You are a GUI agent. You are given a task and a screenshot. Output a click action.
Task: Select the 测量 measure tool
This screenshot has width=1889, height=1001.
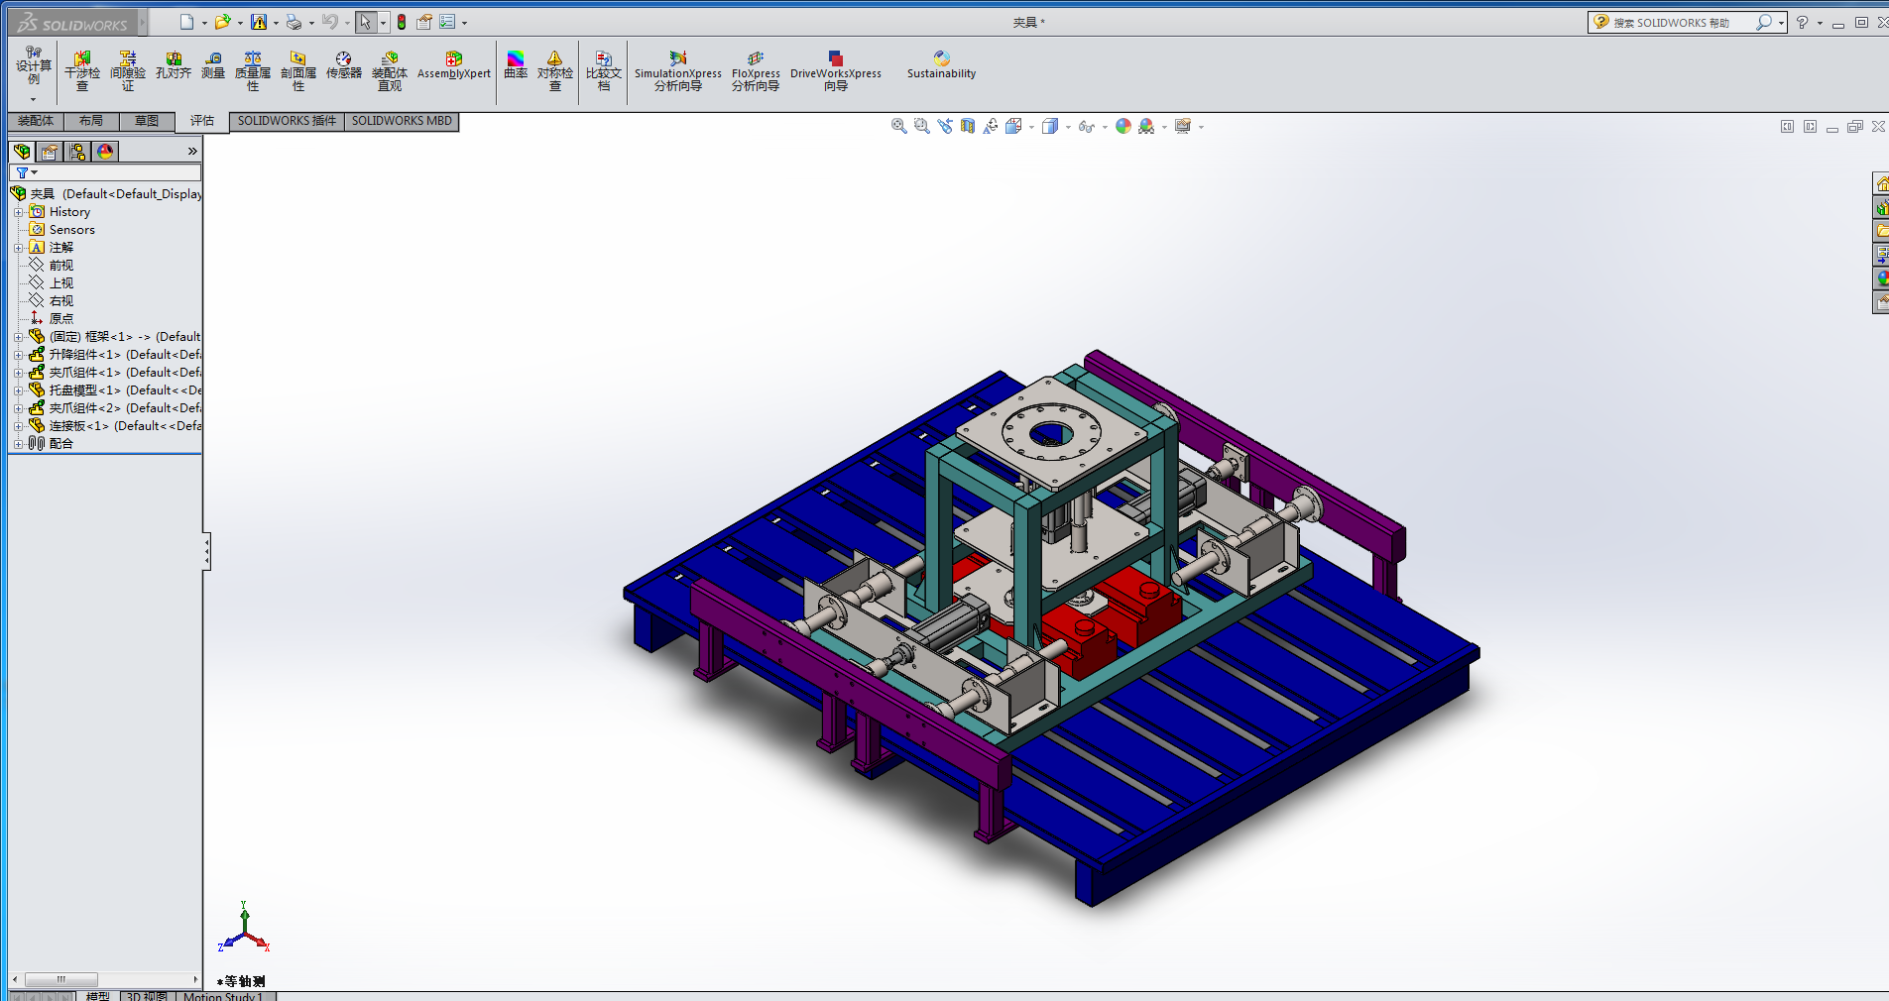(213, 65)
